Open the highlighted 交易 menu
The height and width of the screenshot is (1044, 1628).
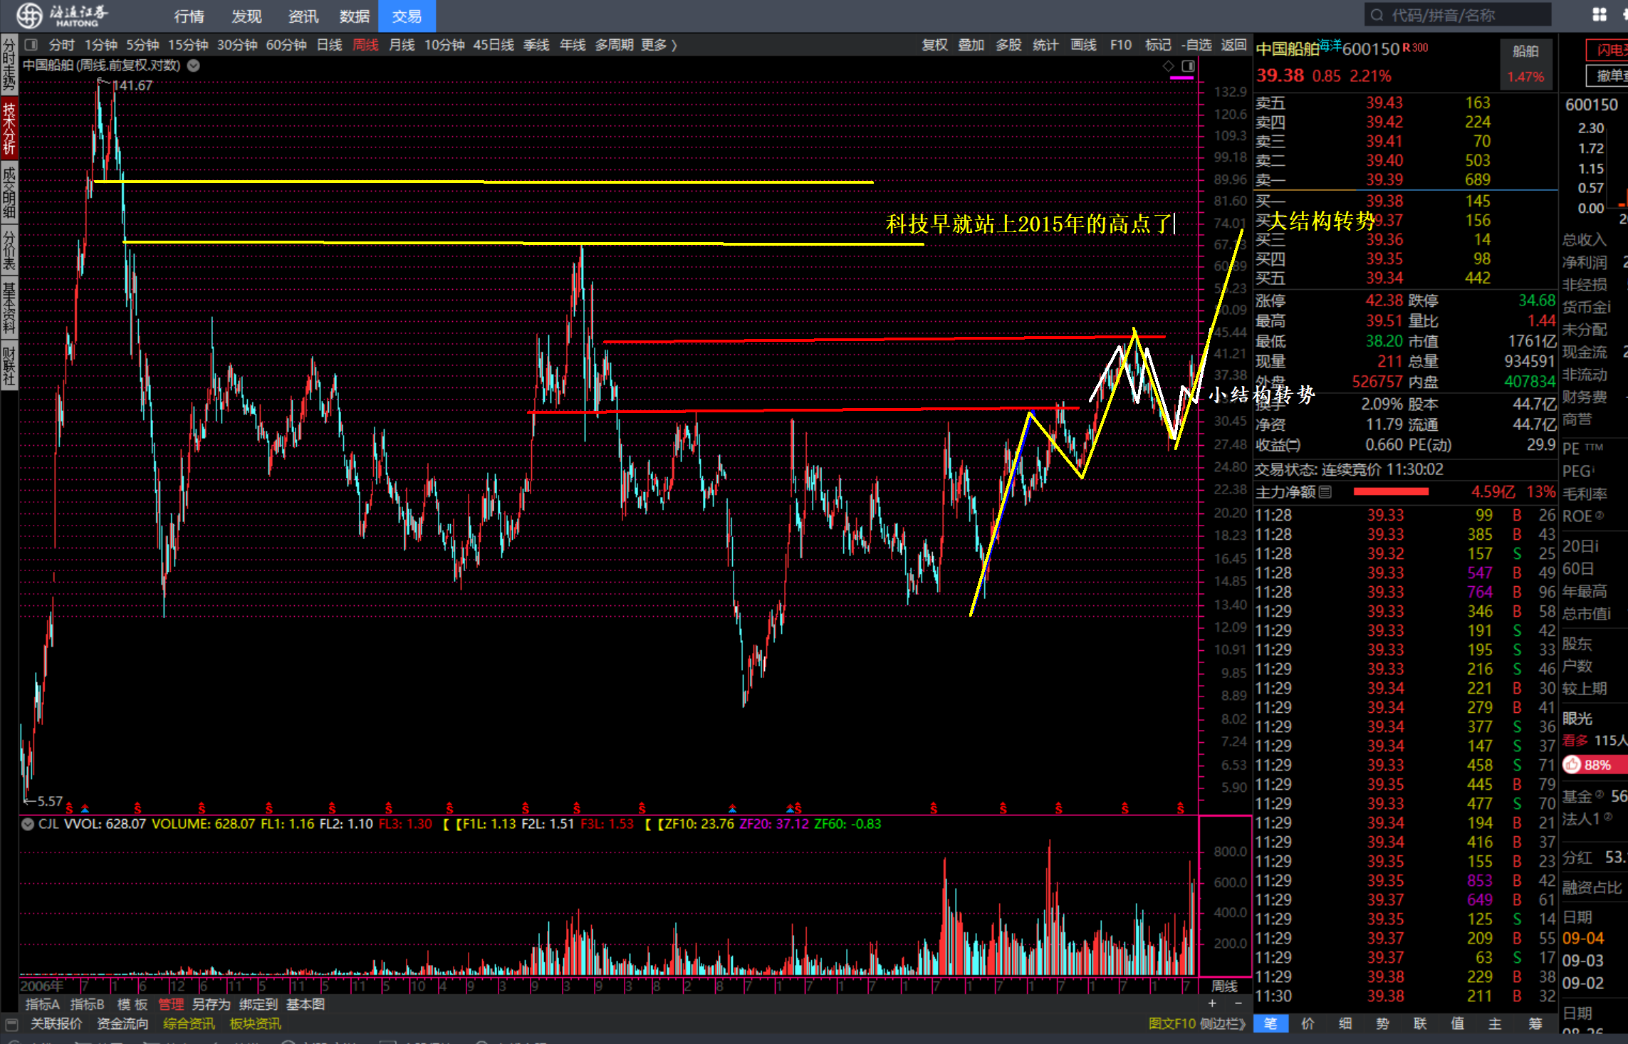407,16
